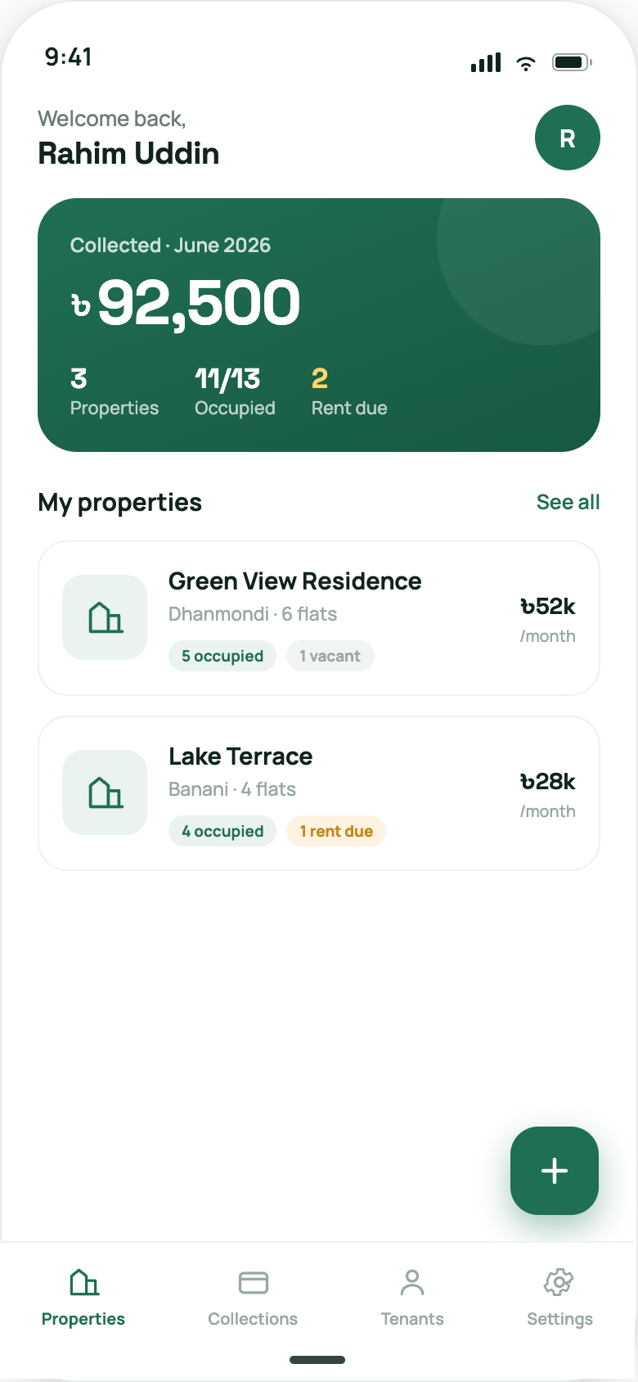Open the Collected June 2026 summary card
The height and width of the screenshot is (1382, 638).
pyautogui.click(x=319, y=325)
